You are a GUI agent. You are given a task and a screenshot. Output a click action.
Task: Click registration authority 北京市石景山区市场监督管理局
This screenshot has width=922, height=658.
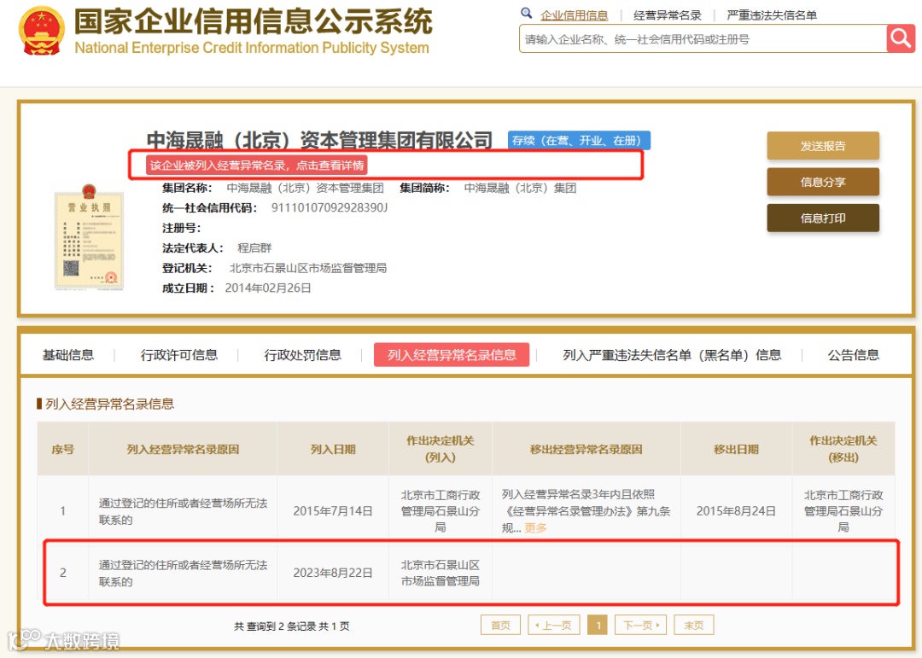[308, 268]
